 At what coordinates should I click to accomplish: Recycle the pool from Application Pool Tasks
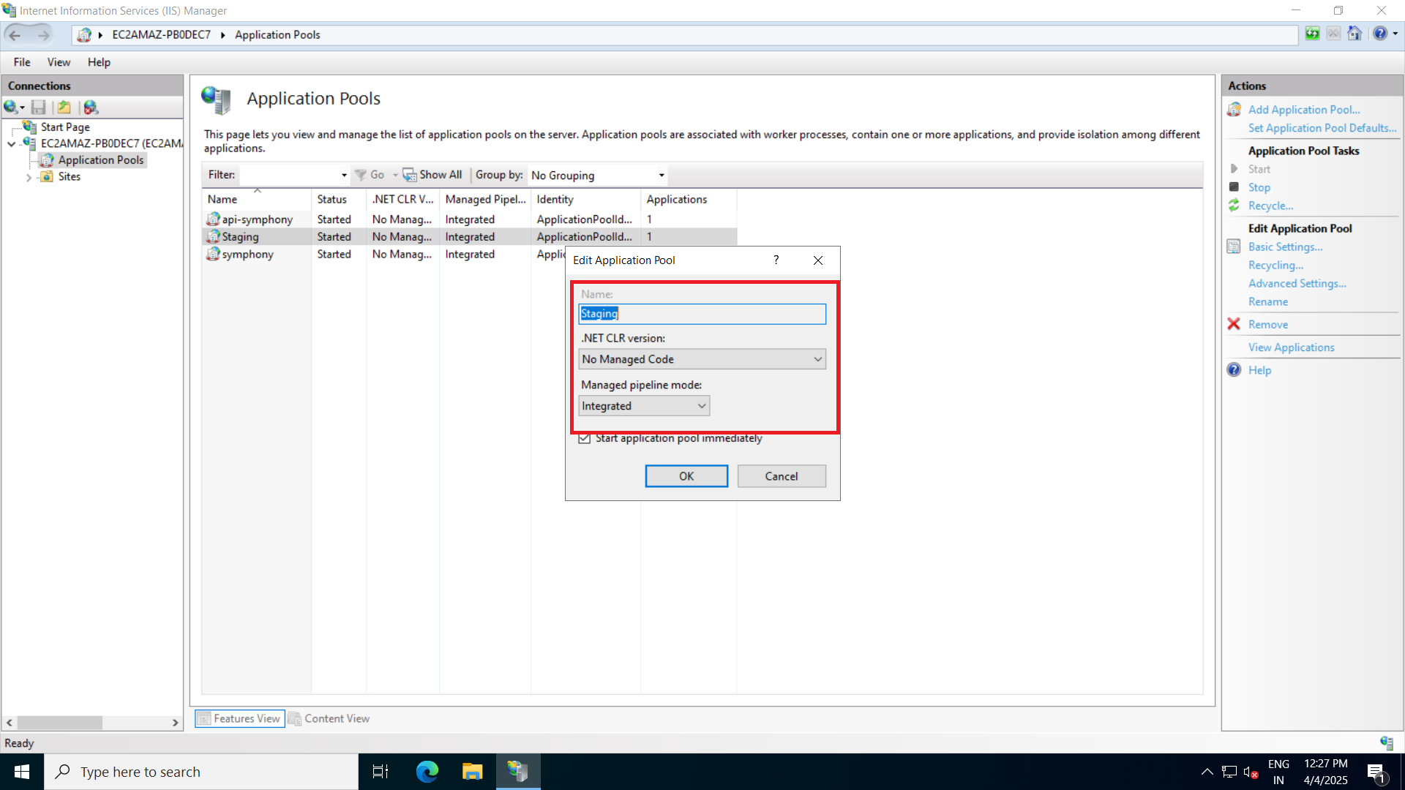1270,206
